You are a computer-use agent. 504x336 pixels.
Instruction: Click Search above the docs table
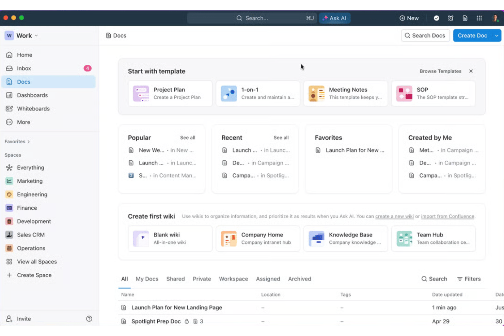tap(434, 279)
